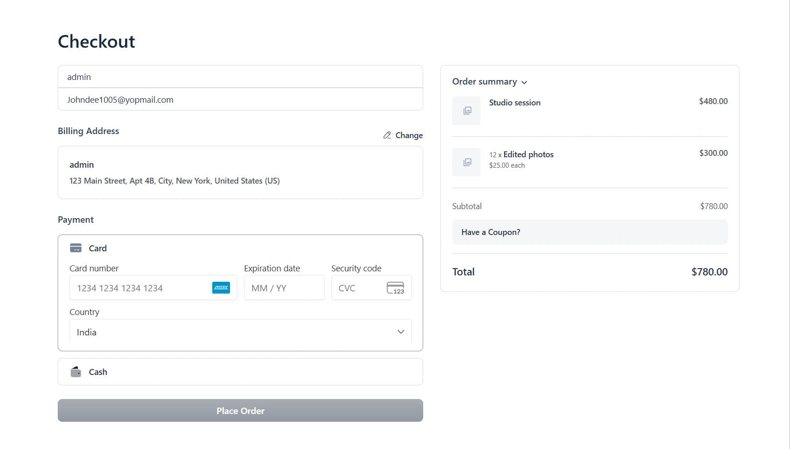
Task: Click the Edited photos product image placeholder
Action: point(466,162)
